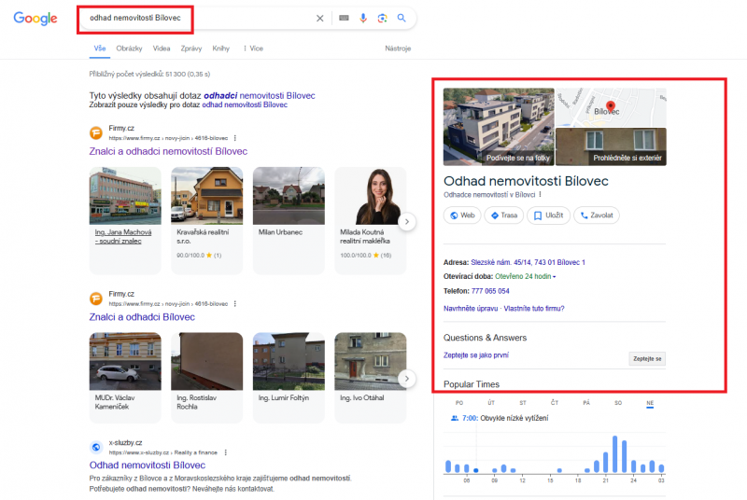Click the Zeptejte se button
The height and width of the screenshot is (500, 747).
[647, 359]
